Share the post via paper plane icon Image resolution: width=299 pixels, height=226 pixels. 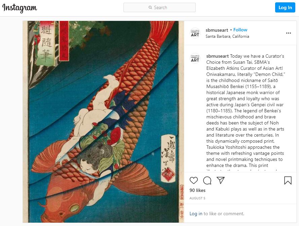click(220, 180)
